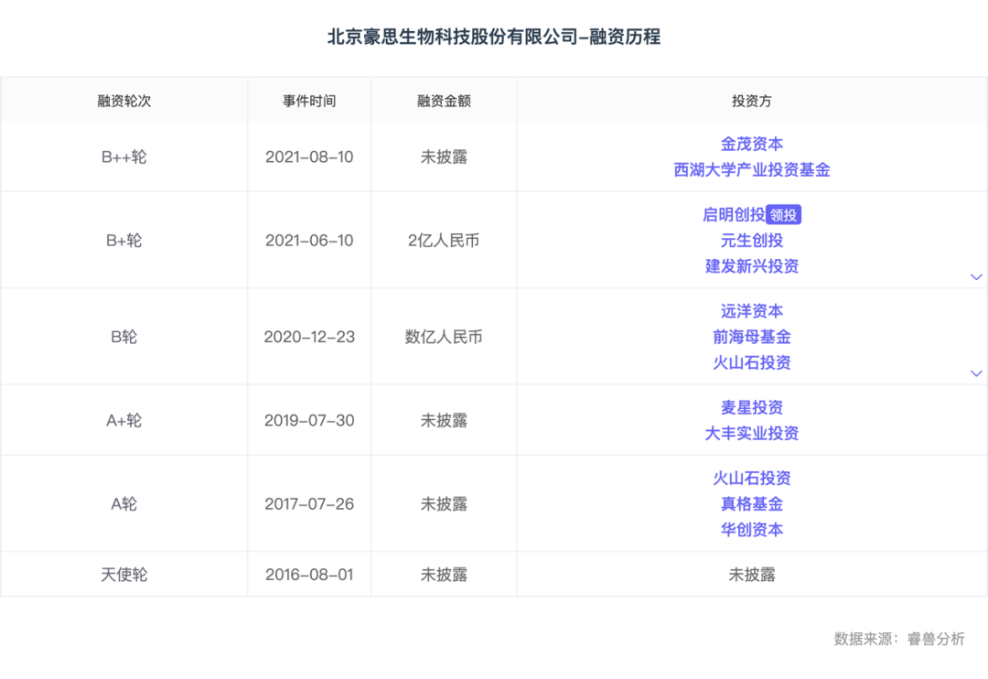Screen dimensions: 988x679
Task: Click 未披露 investor cell in 天使轮 row
Action: [x=752, y=575]
